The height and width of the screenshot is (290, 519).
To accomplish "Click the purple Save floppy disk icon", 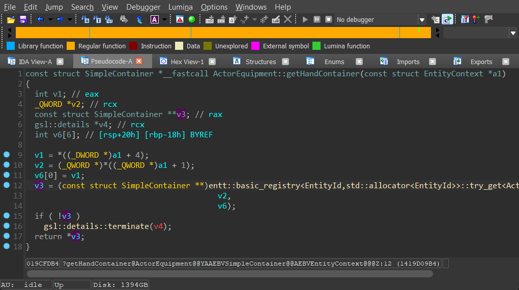I will coord(22,19).
